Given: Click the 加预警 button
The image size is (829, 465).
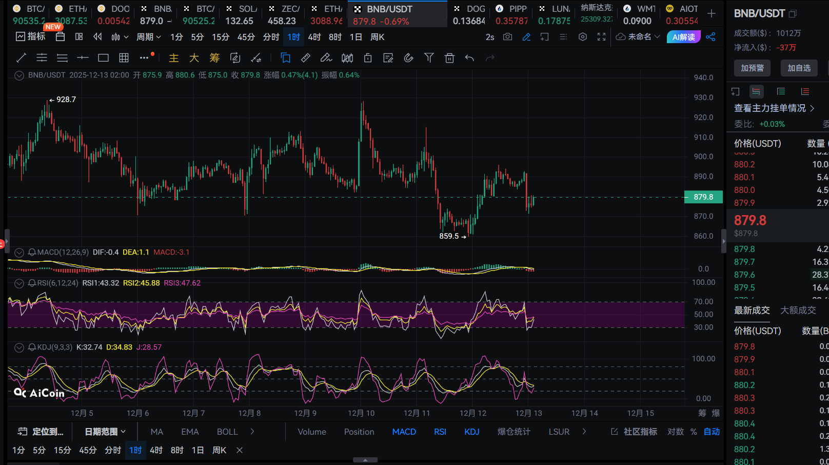Looking at the screenshot, I should point(752,68).
